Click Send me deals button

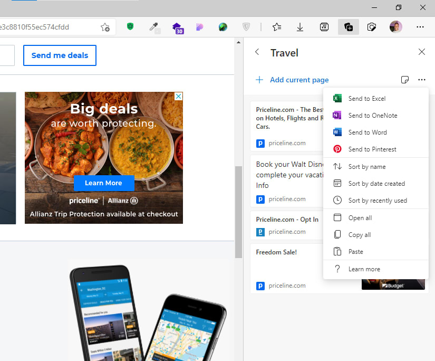coord(60,55)
